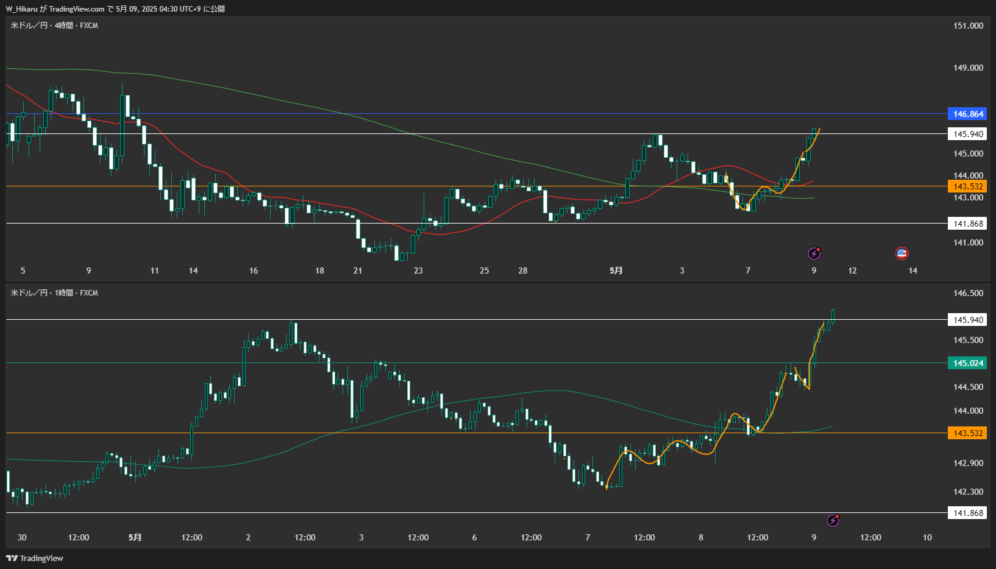Click the 米ドル/円・4時間・FXCM chart title

point(54,26)
